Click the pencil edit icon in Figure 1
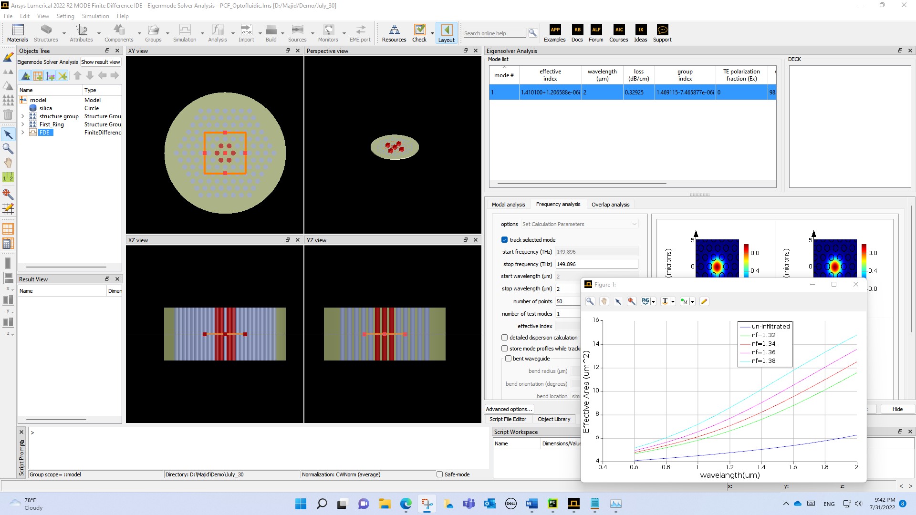The height and width of the screenshot is (515, 916). click(704, 301)
